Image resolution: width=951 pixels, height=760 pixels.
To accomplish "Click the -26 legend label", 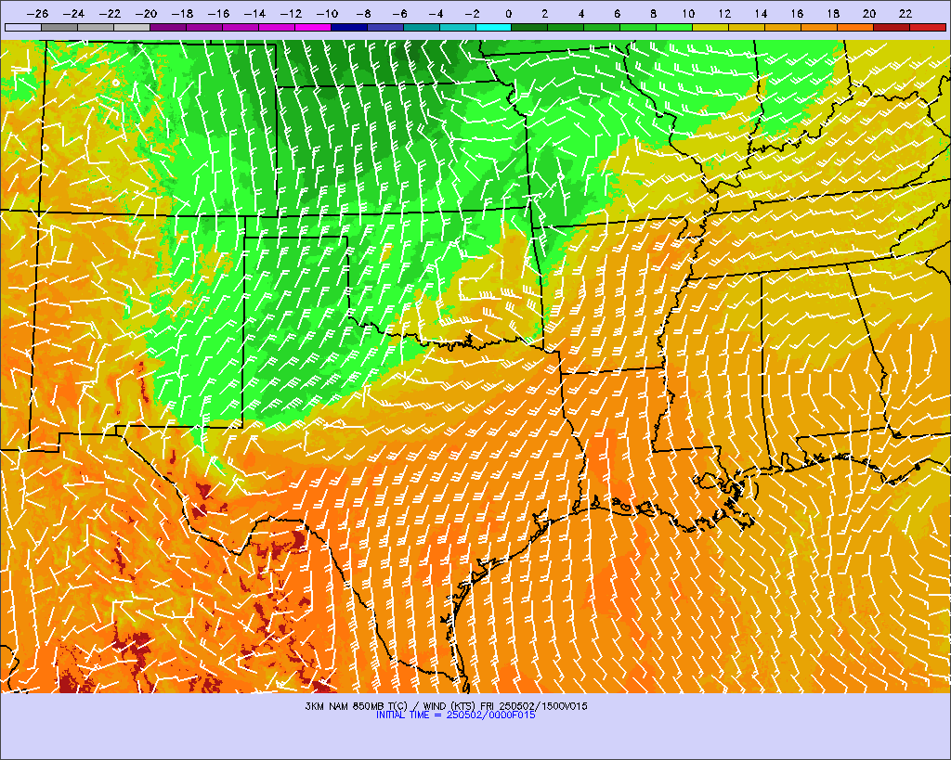I will tap(37, 14).
